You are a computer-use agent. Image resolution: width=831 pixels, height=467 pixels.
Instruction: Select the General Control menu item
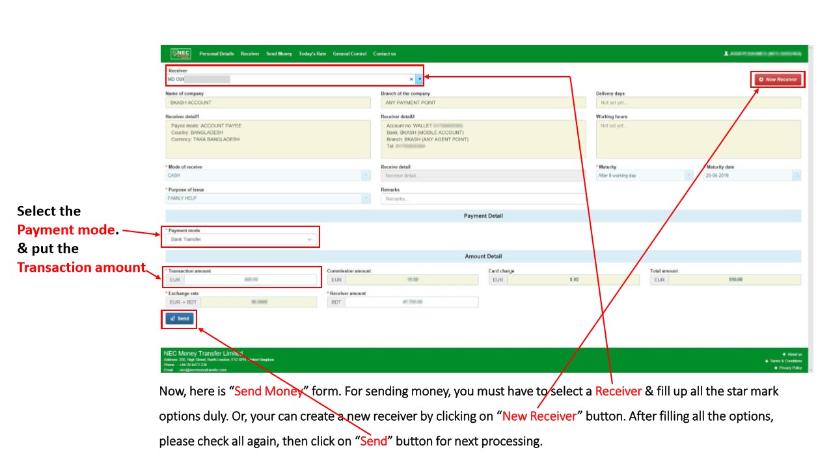[x=349, y=54]
